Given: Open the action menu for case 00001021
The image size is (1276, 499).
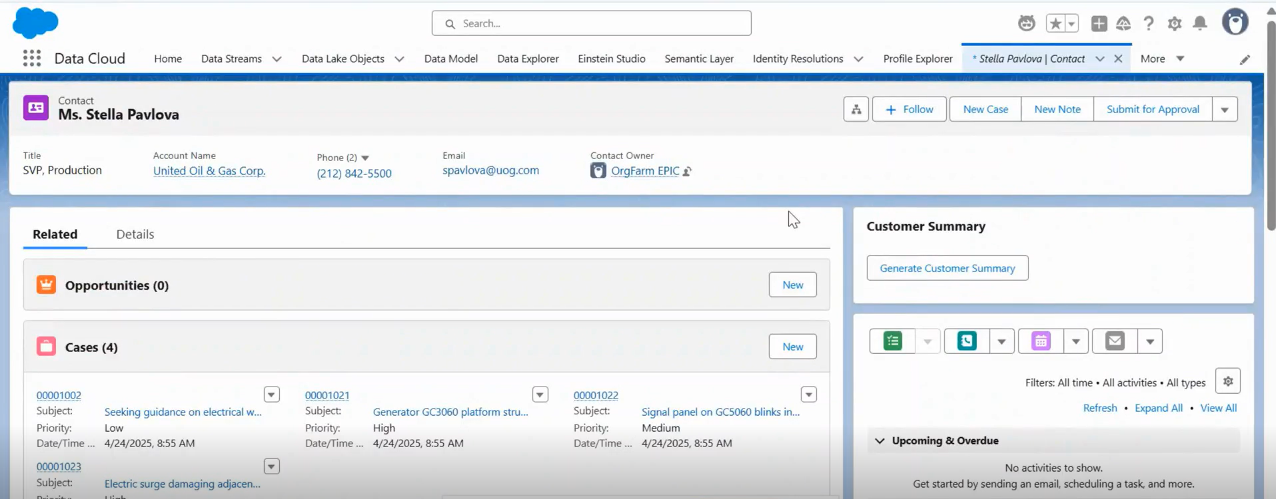Looking at the screenshot, I should tap(540, 395).
